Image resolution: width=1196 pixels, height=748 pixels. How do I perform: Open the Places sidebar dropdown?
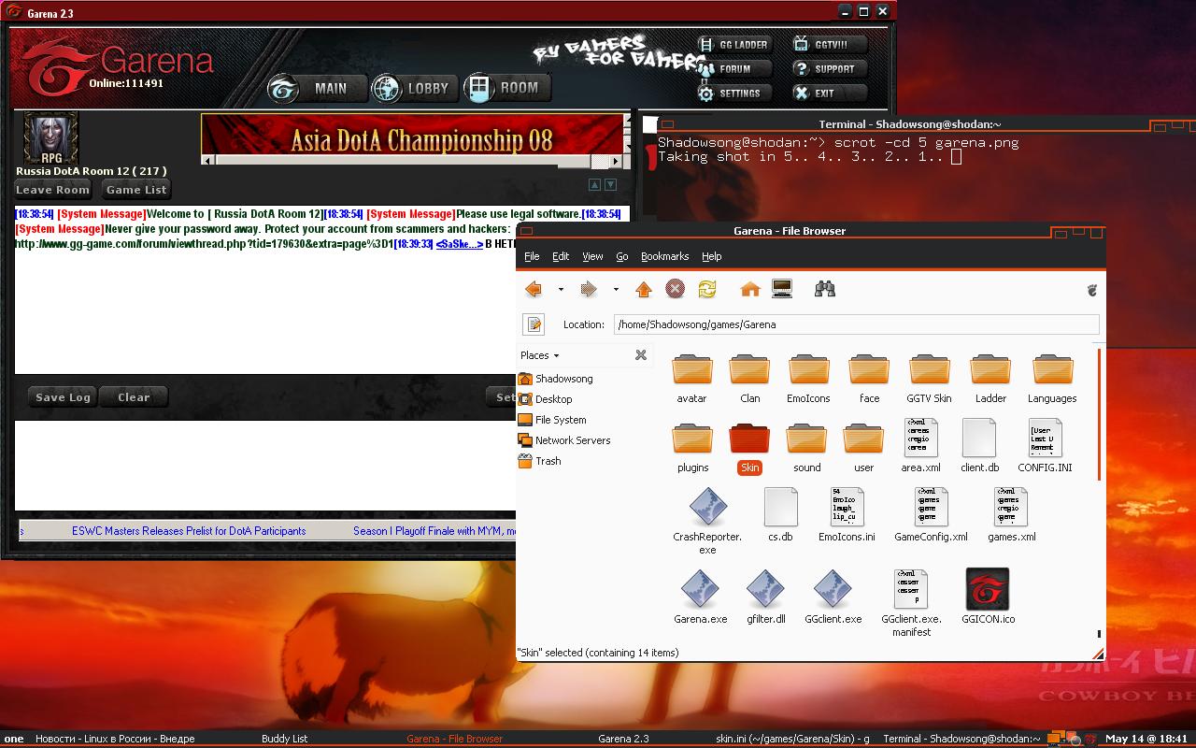pyautogui.click(x=540, y=355)
